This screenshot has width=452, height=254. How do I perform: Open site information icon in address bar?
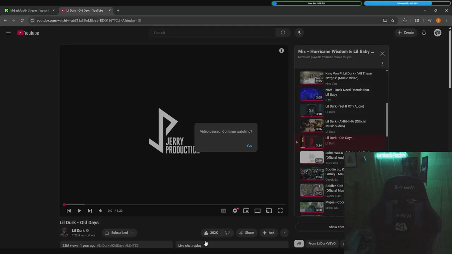[x=32, y=20]
